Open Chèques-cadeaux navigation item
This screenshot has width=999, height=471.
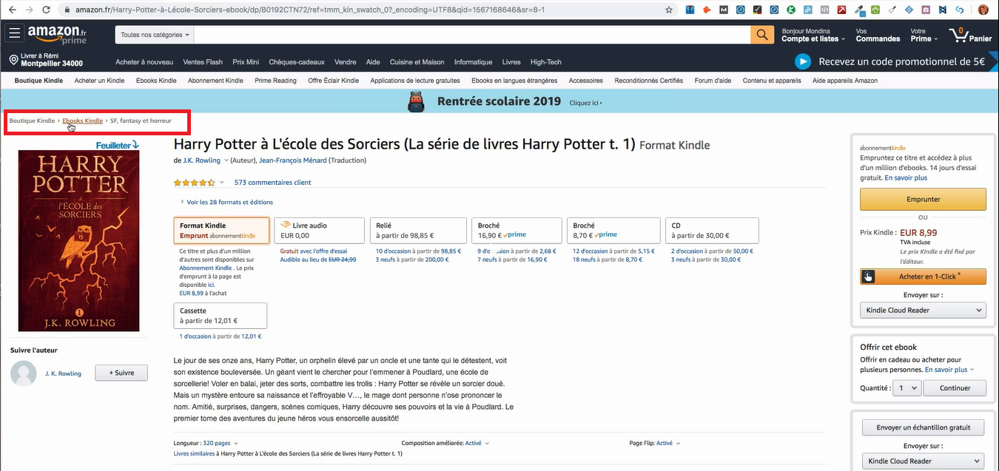pos(297,62)
